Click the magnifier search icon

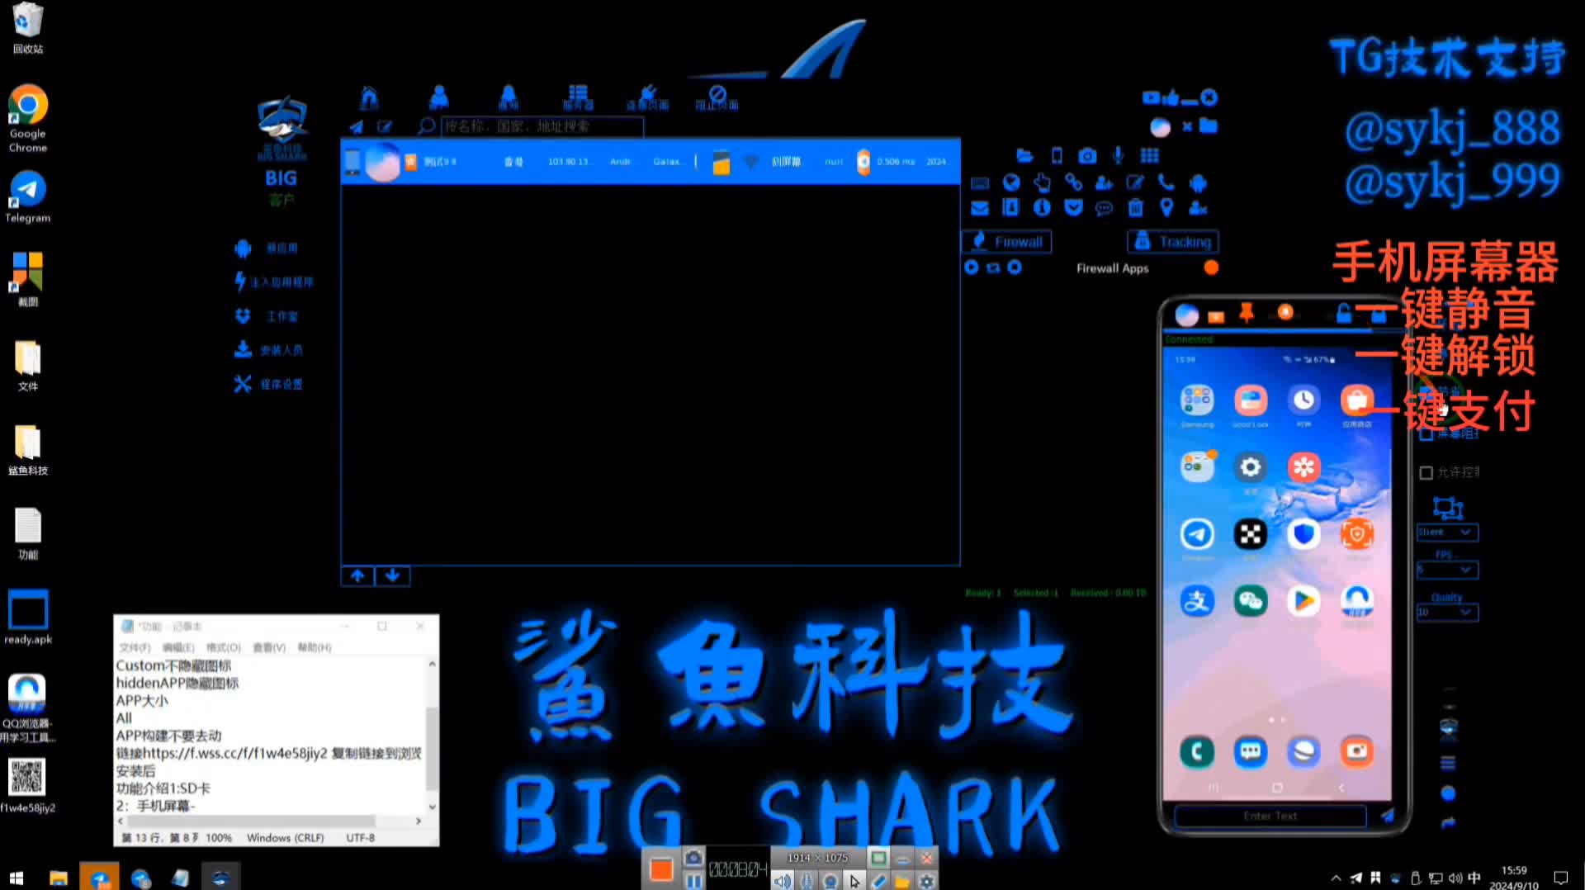pyautogui.click(x=426, y=126)
